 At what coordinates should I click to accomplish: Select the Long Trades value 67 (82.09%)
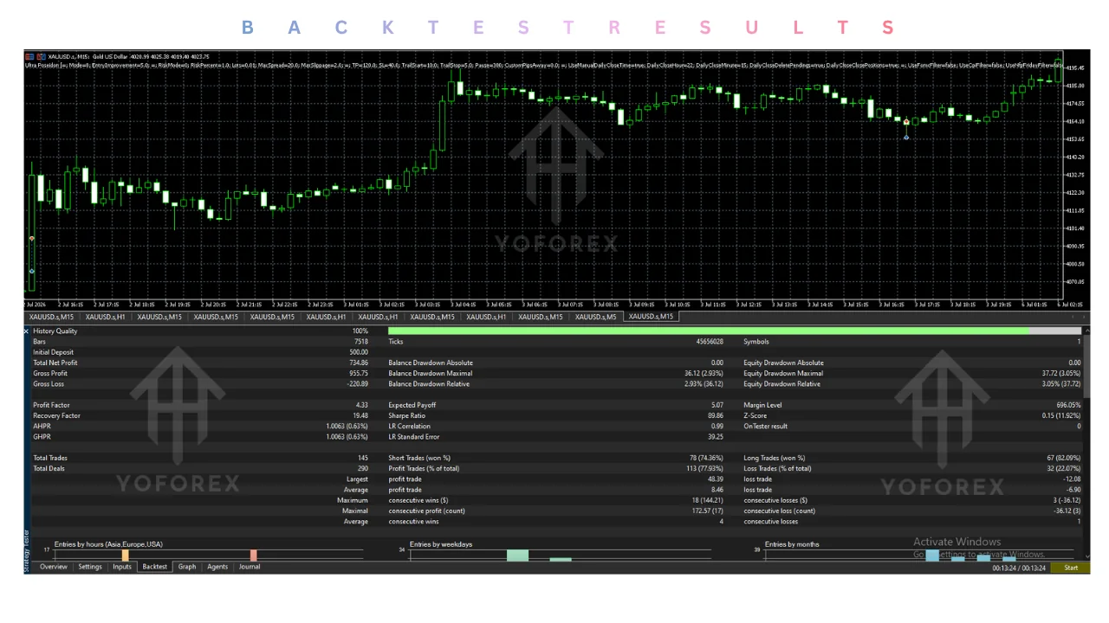pyautogui.click(x=1064, y=458)
